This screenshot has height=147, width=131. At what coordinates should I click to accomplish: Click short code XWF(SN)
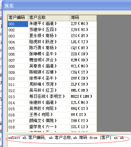point(83,79)
